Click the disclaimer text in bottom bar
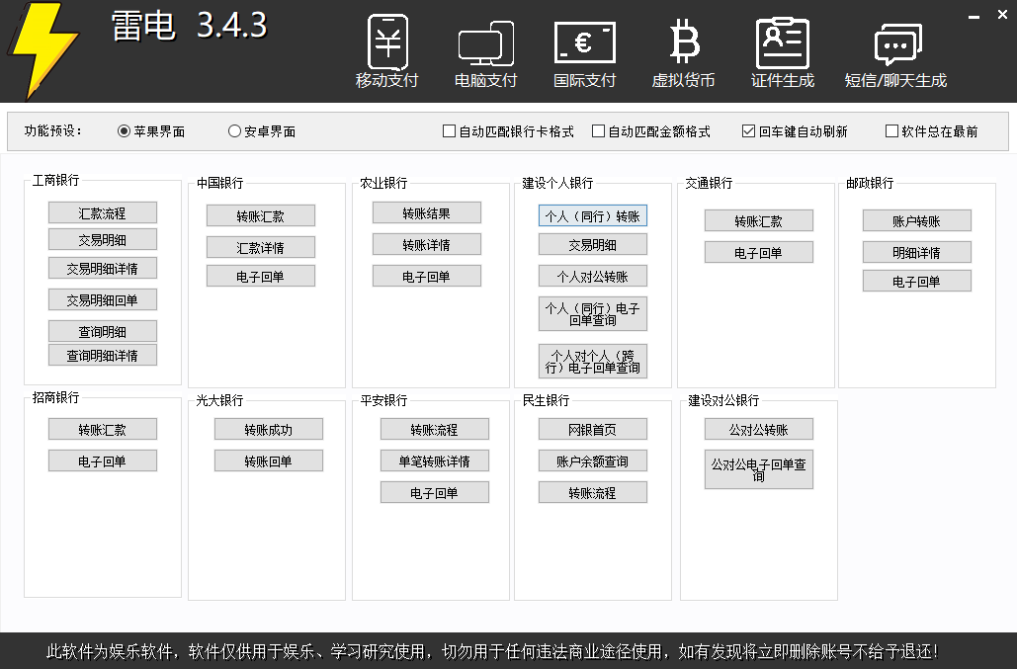The height and width of the screenshot is (669, 1017). pyautogui.click(x=493, y=651)
